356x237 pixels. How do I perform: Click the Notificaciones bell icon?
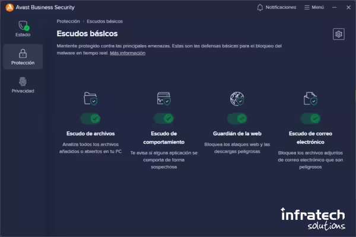click(x=260, y=8)
